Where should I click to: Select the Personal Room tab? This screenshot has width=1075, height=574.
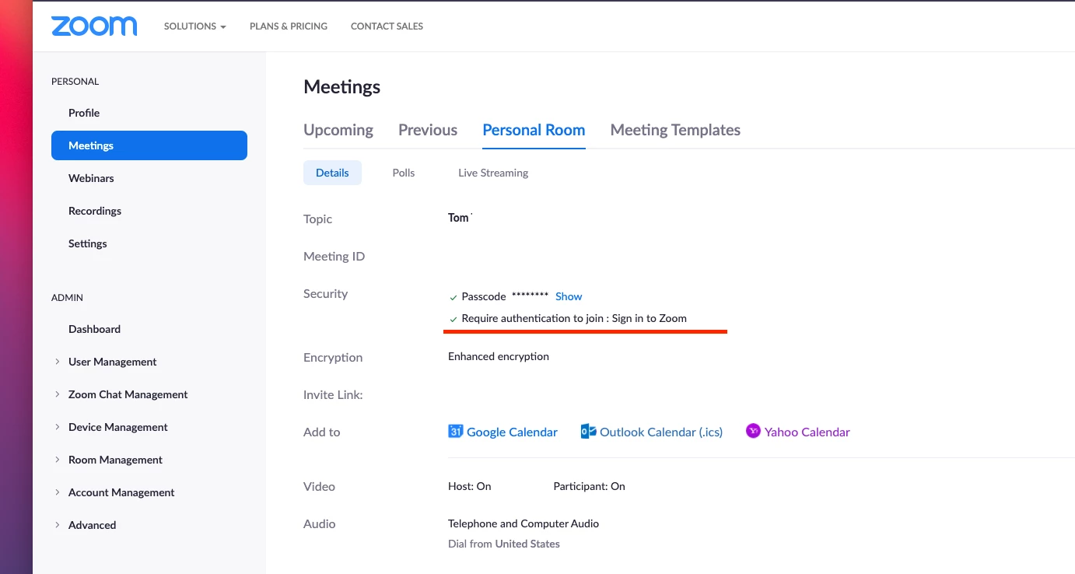534,130
